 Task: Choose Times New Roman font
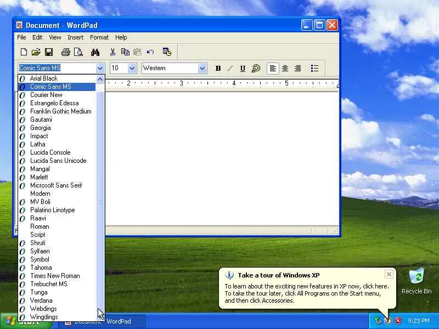[x=57, y=276]
